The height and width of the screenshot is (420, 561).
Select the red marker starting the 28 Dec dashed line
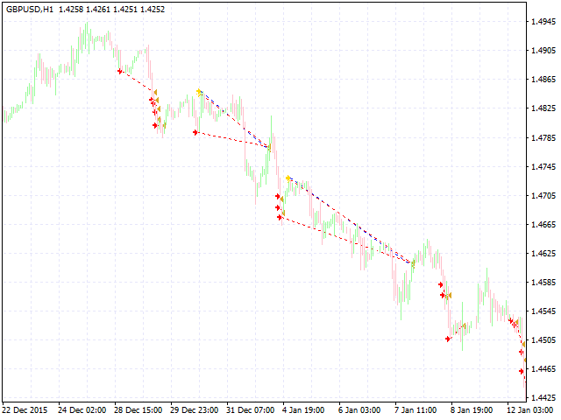[x=120, y=72]
